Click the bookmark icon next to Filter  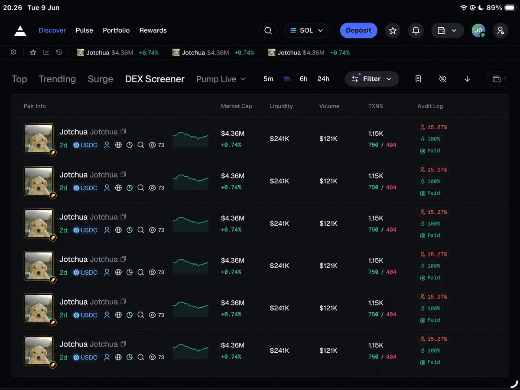coord(418,79)
